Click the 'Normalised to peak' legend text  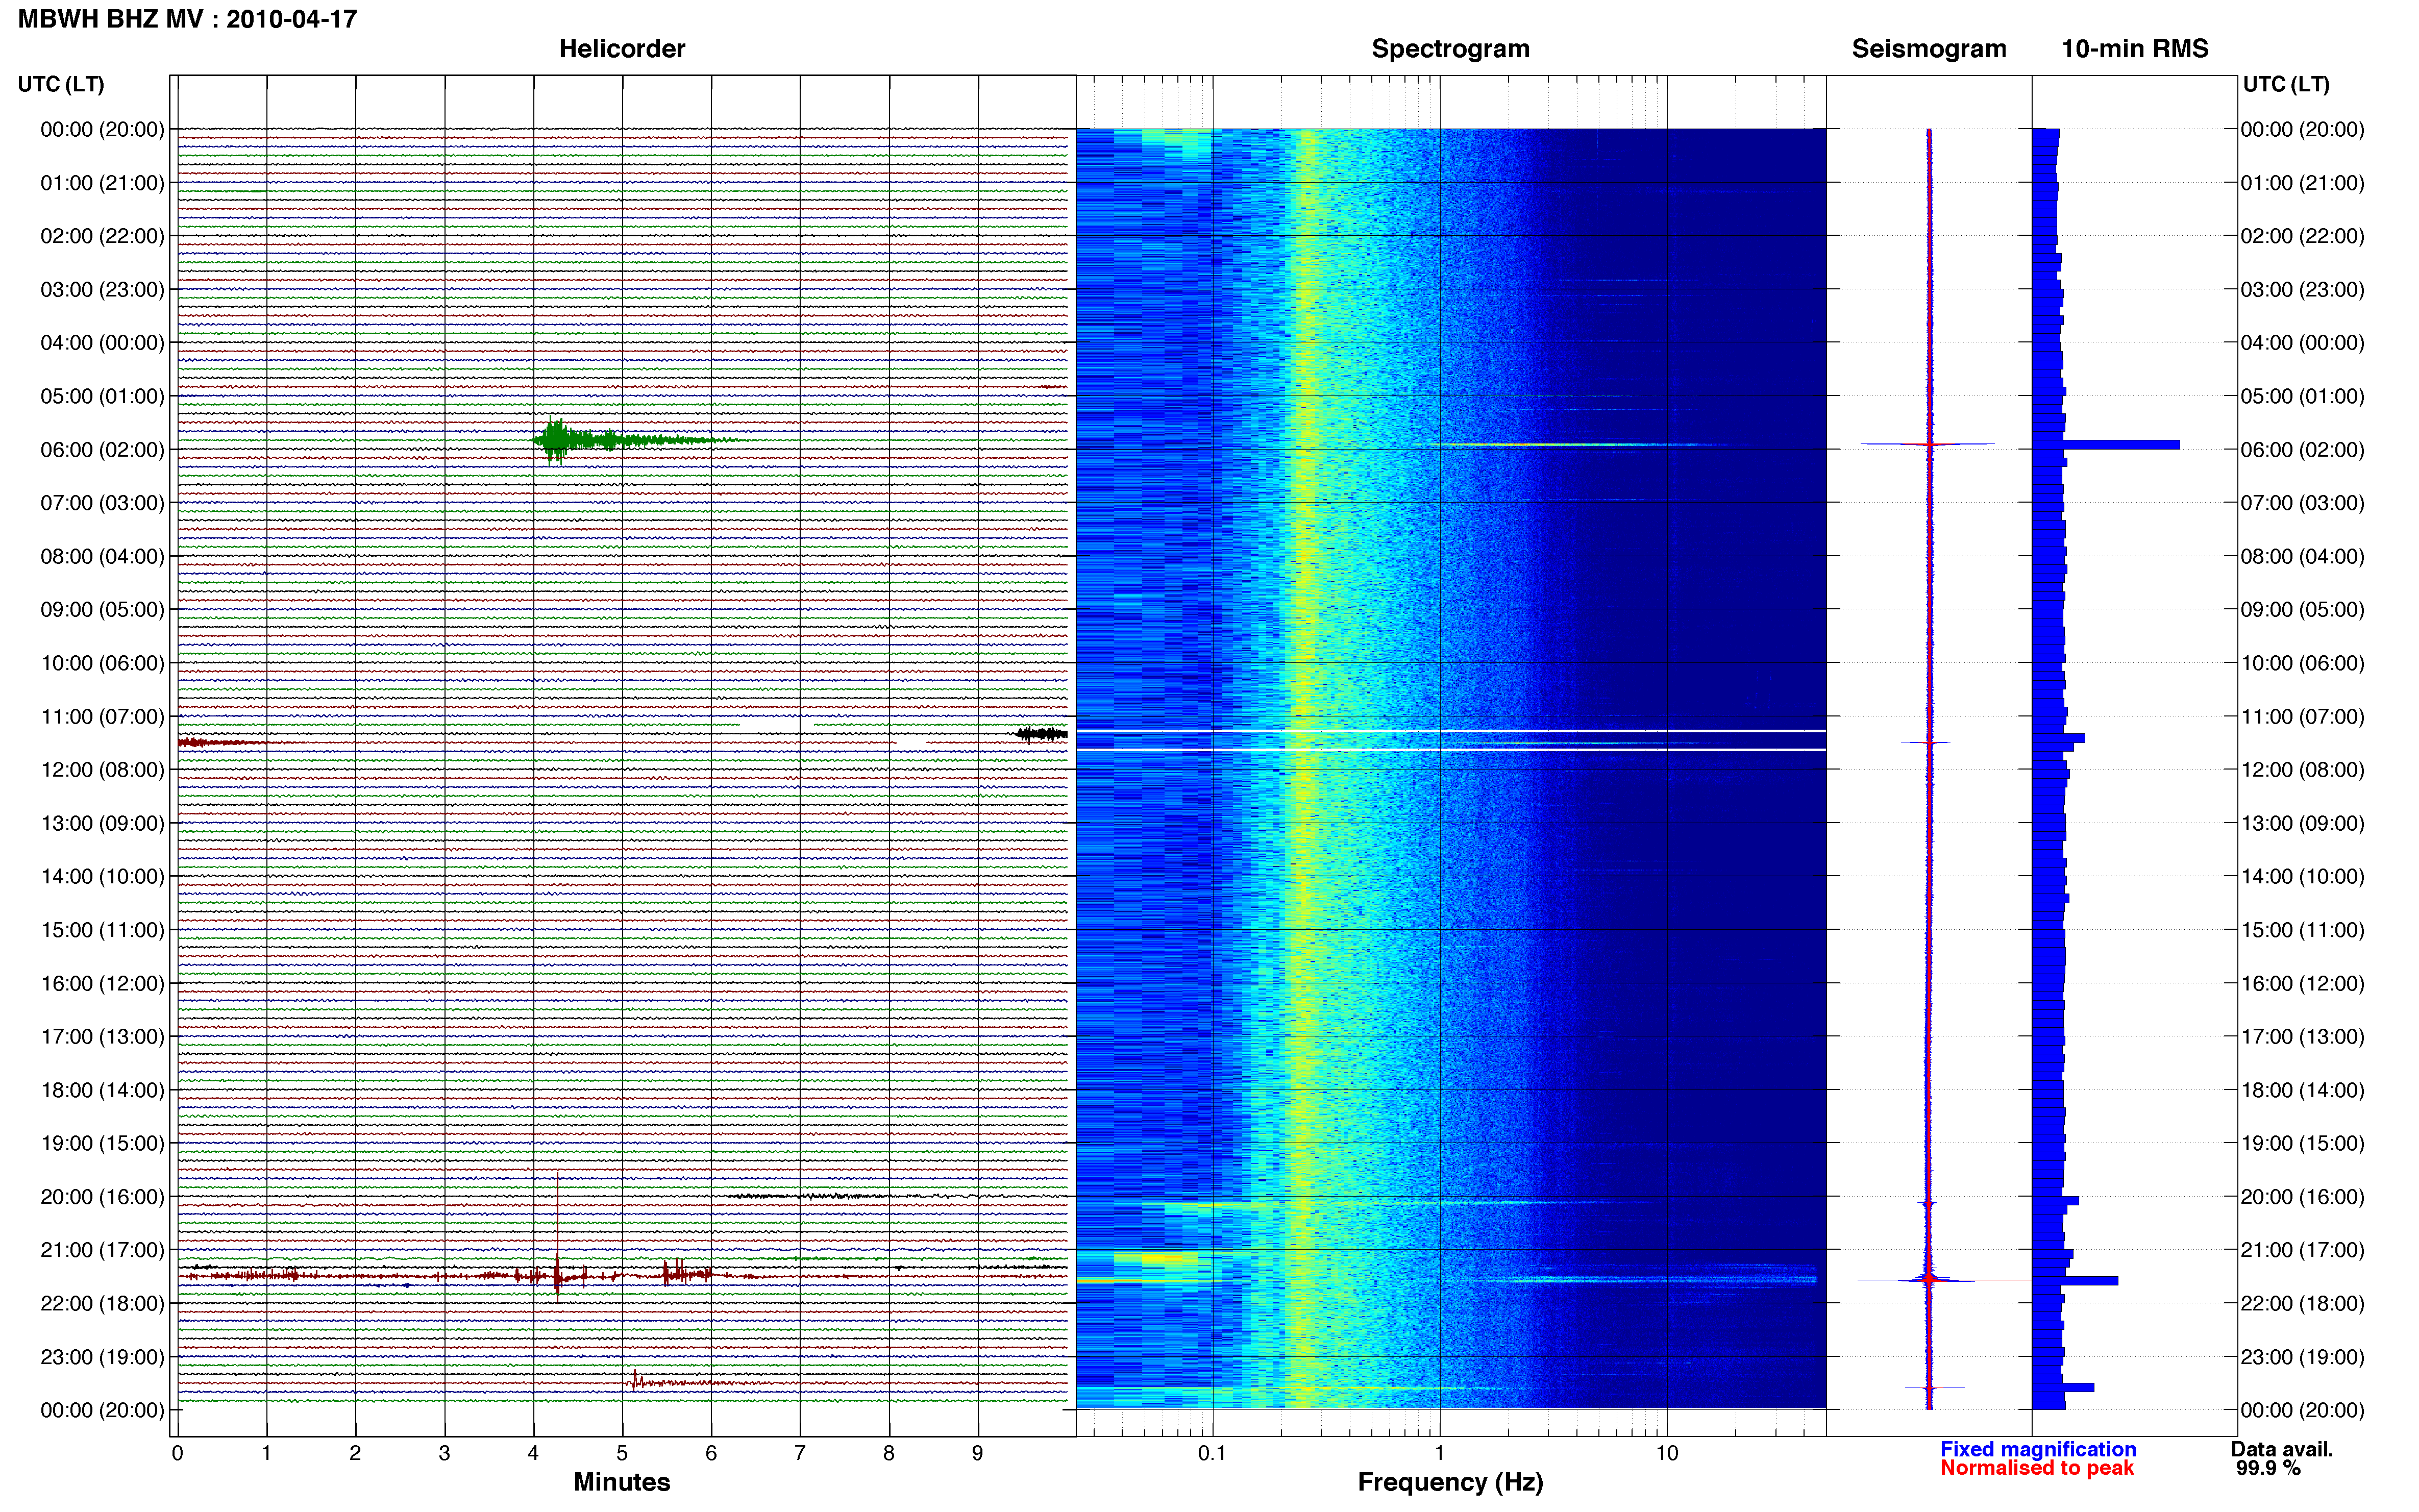coord(2037,1468)
